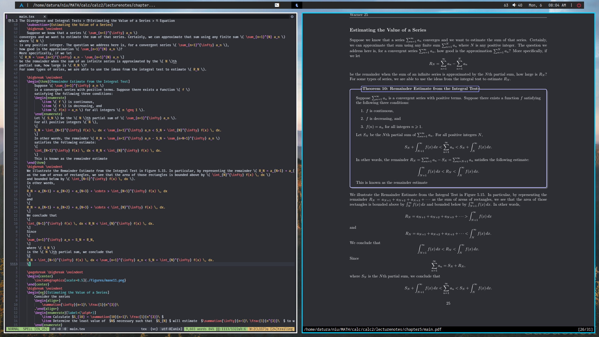Switch to the terminal workspace icon

click(x=277, y=5)
